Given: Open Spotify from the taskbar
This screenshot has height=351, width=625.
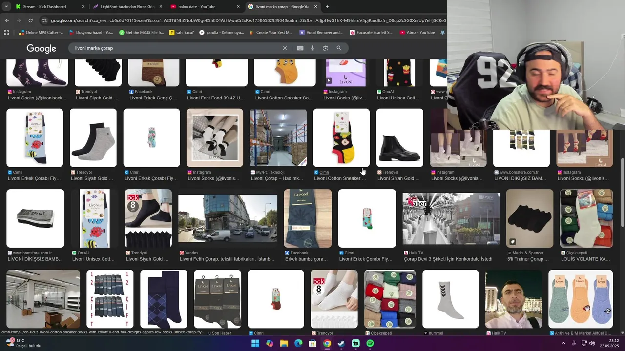Looking at the screenshot, I should [370, 344].
